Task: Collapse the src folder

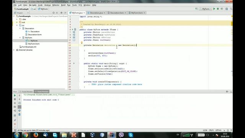Action: (x=17, y=25)
